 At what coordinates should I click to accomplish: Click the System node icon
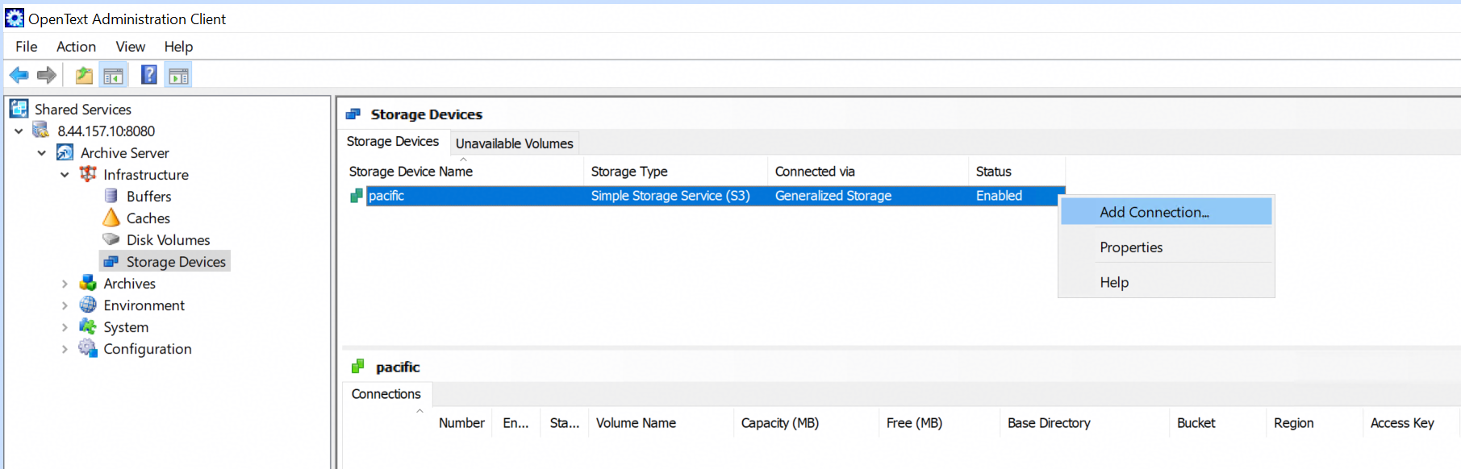(88, 326)
